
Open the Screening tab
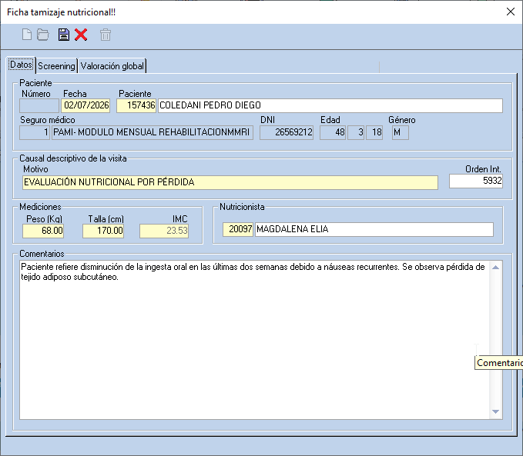[x=56, y=66]
